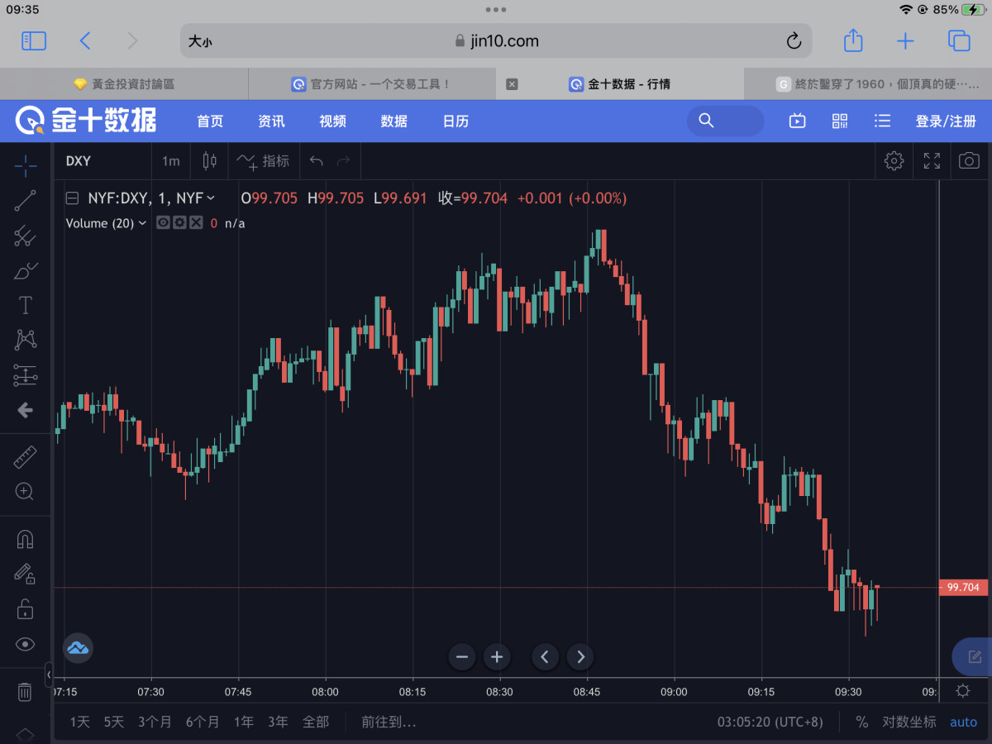Take chart snapshot with camera icon
The height and width of the screenshot is (744, 992).
[x=969, y=161]
